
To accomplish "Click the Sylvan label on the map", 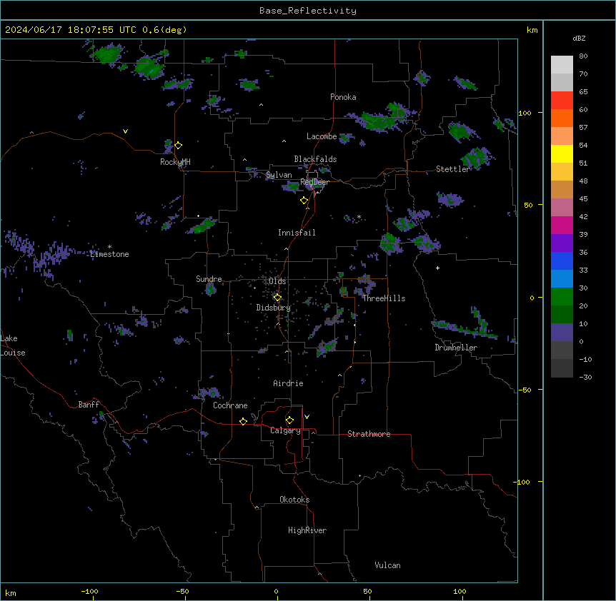I will pos(279,175).
